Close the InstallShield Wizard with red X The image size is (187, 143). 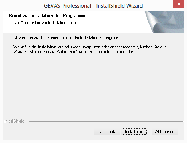click(x=179, y=4)
